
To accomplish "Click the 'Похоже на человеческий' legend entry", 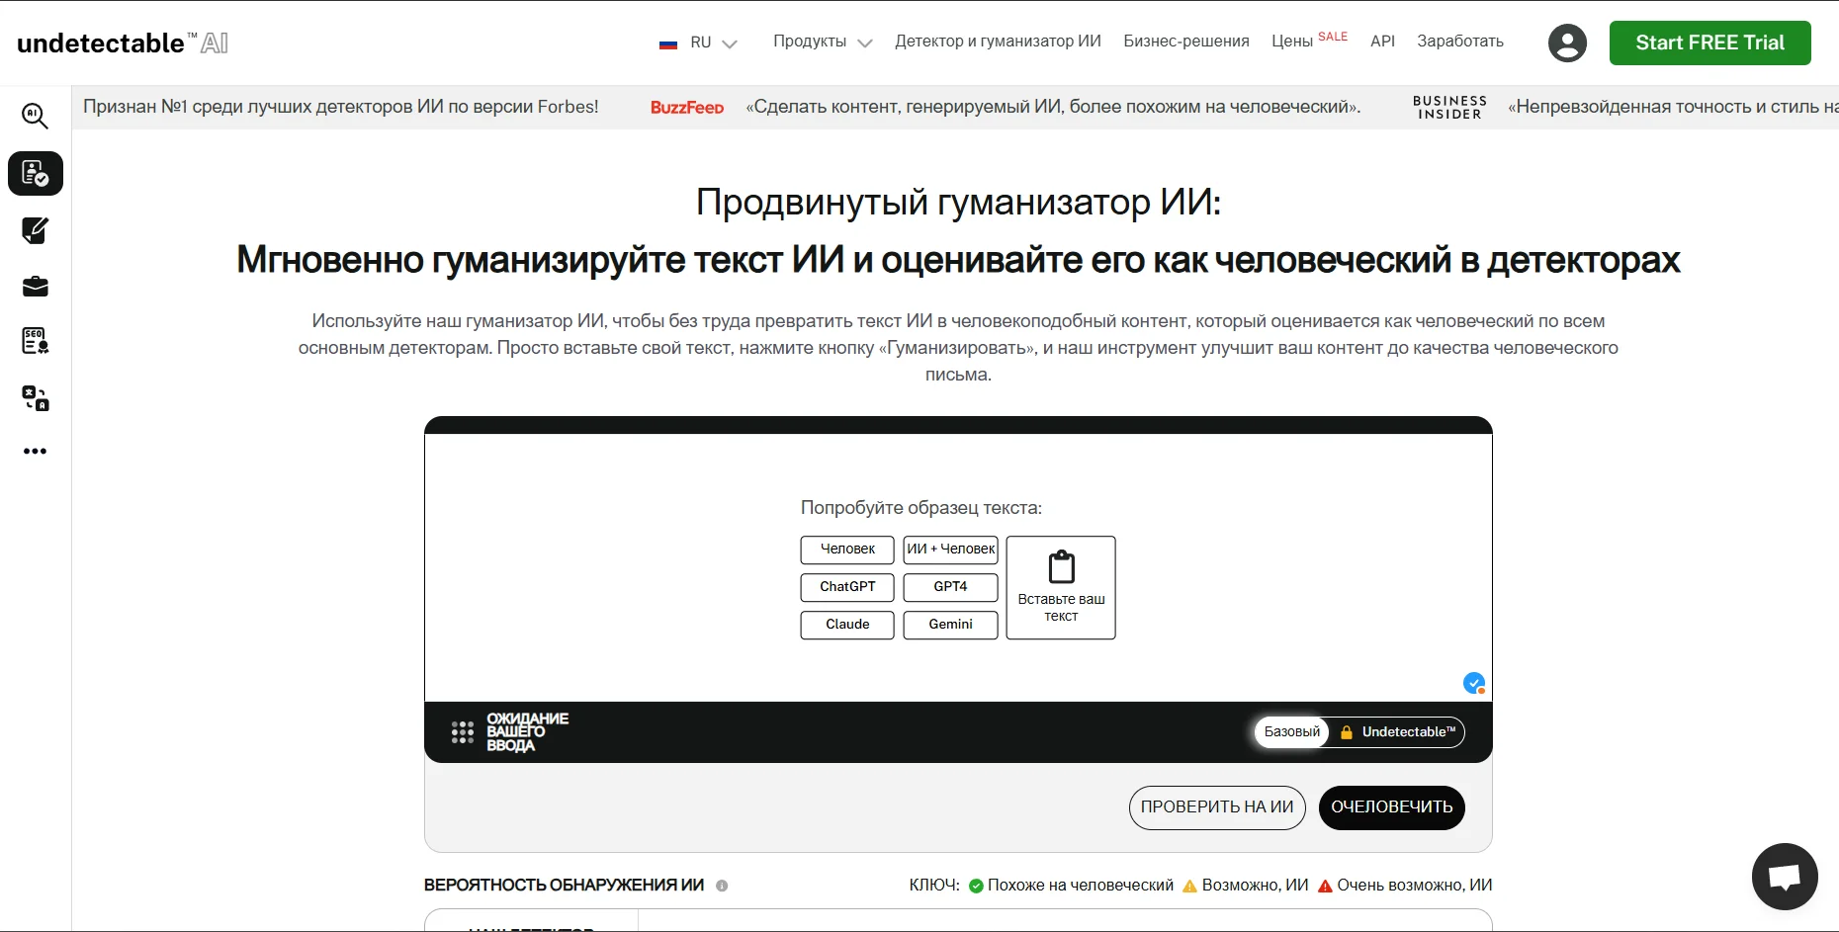I will [1071, 886].
